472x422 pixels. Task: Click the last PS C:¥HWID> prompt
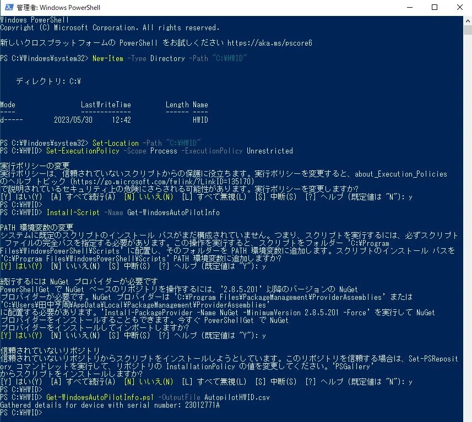click(x=21, y=413)
